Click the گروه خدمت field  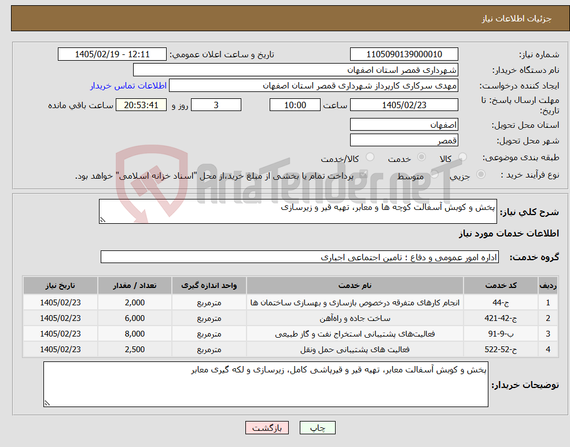click(x=300, y=257)
